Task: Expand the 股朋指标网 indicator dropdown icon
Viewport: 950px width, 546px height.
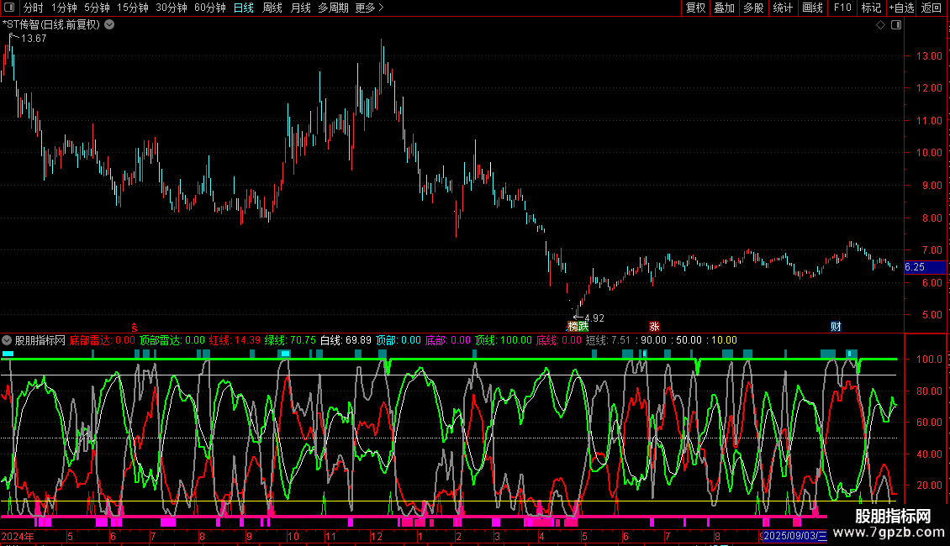Action: coord(7,340)
